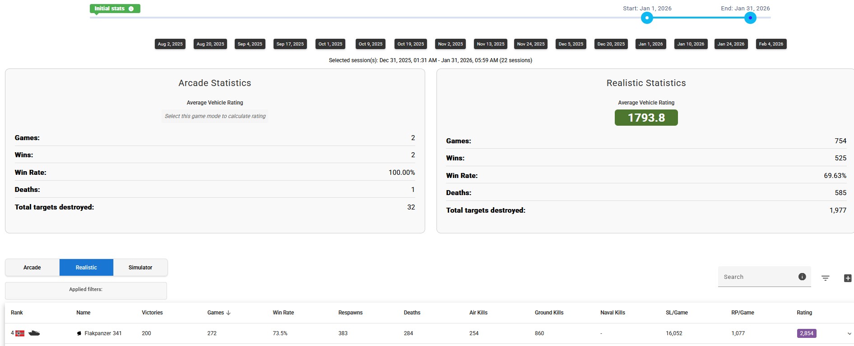Select the Feb 4, 2026 session marker
This screenshot has height=346, width=854.
(x=771, y=44)
